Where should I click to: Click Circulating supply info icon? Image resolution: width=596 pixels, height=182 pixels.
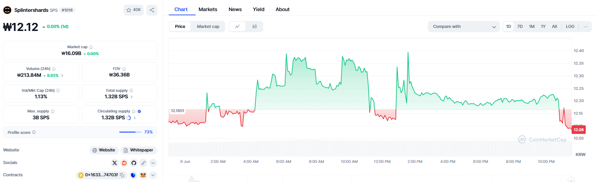click(134, 111)
